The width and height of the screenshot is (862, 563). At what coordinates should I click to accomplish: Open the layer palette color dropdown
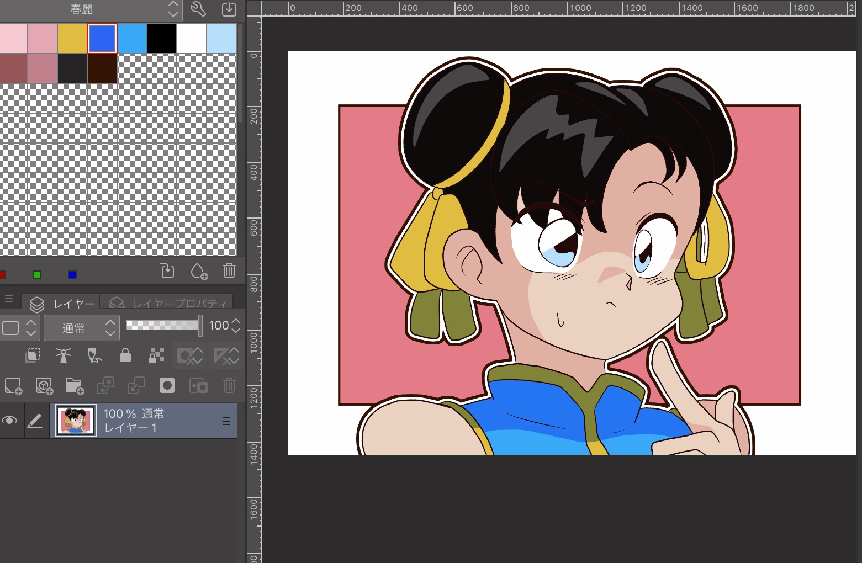(x=19, y=328)
